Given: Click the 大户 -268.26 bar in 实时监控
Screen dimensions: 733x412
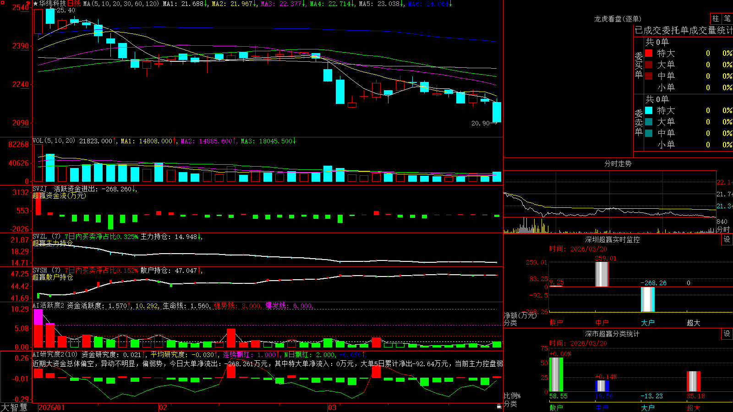Looking at the screenshot, I should point(647,299).
